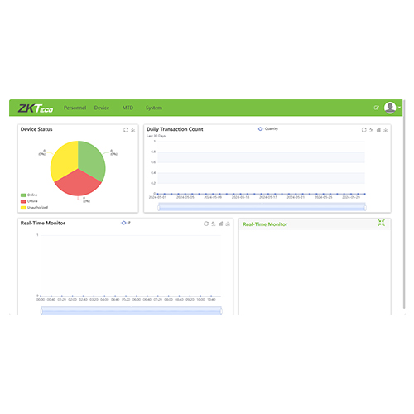The image size is (414, 414).
Task: Open the user avatar dropdown arrow
Action: tap(399, 108)
